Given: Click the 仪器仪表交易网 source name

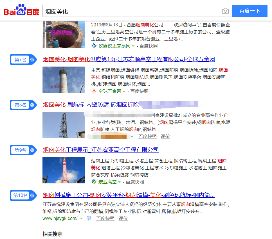Looking at the screenshot, I should click(114, 46).
